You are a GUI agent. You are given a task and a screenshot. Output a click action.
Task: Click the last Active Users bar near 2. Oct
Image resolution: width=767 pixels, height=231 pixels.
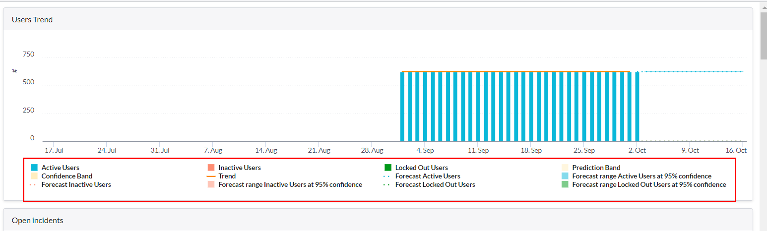637,107
